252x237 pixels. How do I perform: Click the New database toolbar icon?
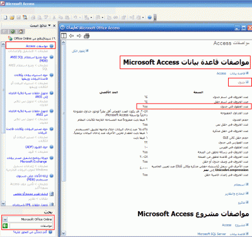click(x=6, y=18)
